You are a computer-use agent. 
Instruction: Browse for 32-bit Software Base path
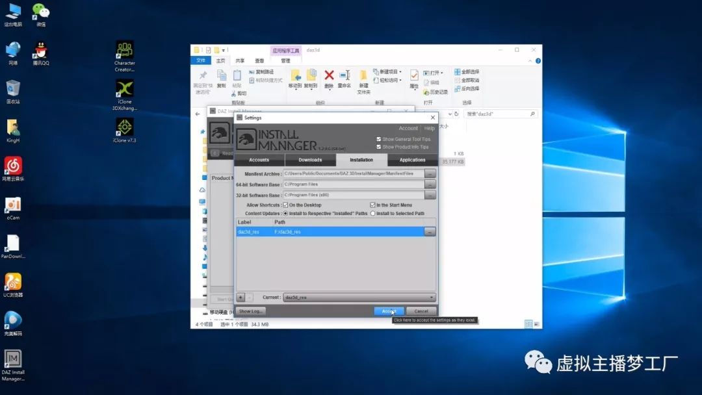430,195
